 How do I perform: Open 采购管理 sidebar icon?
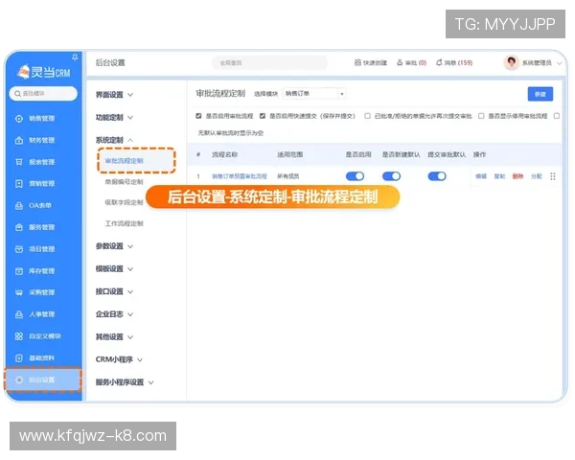pos(19,292)
